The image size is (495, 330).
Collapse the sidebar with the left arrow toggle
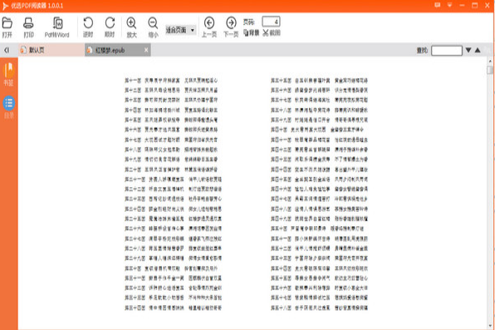(7, 50)
